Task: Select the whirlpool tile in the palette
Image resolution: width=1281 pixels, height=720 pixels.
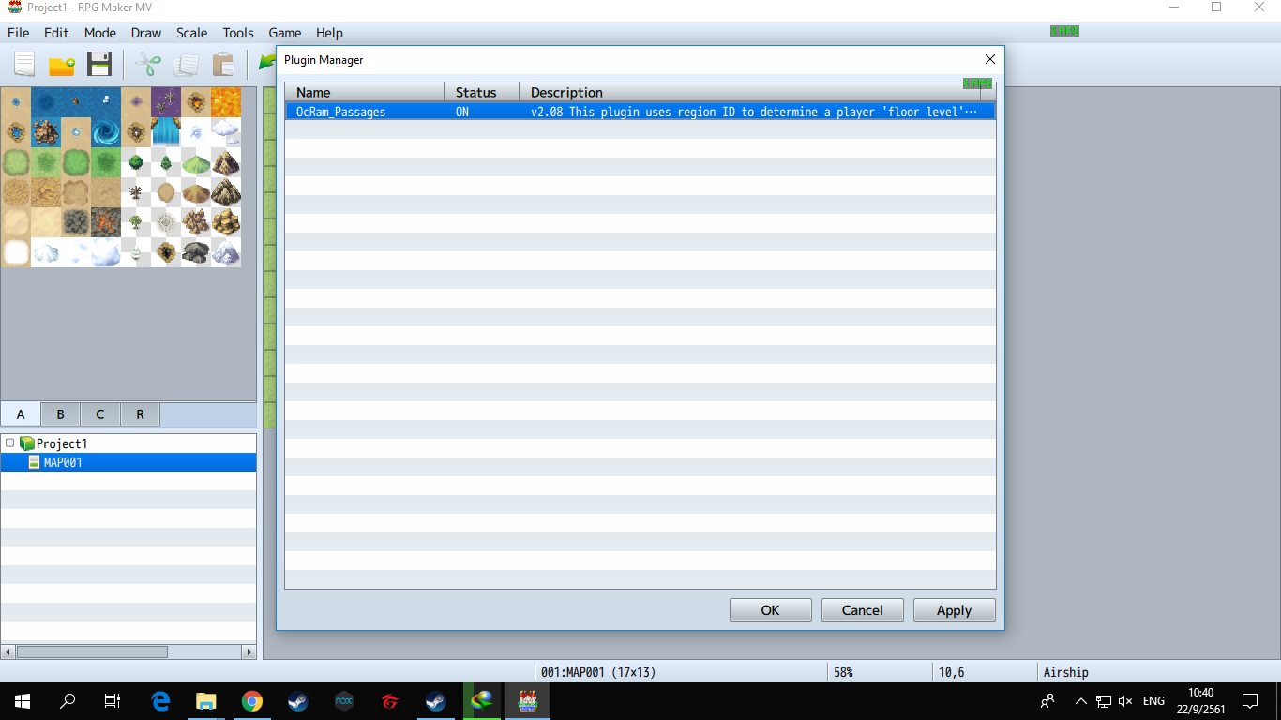Action: point(106,132)
